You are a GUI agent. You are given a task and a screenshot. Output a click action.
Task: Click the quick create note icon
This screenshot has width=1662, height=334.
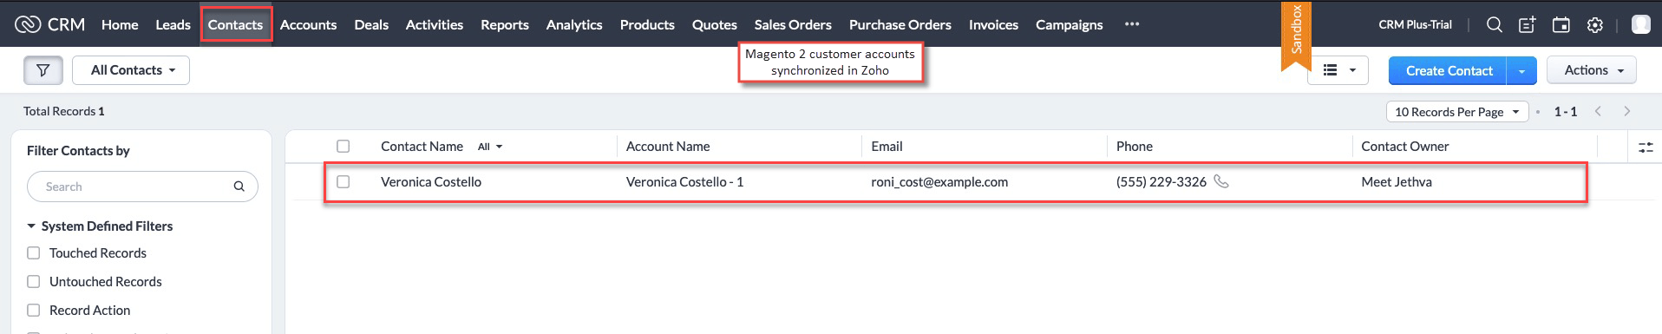click(1528, 25)
